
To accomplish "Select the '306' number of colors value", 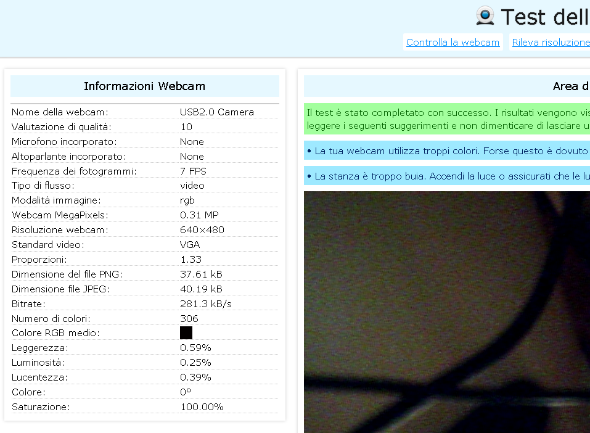I will pyautogui.click(x=189, y=318).
